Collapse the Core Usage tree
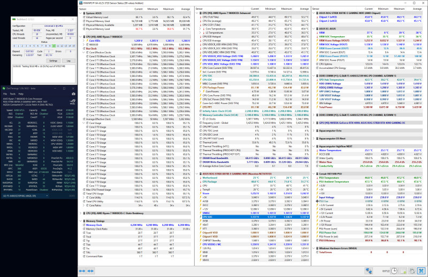 point(84,123)
